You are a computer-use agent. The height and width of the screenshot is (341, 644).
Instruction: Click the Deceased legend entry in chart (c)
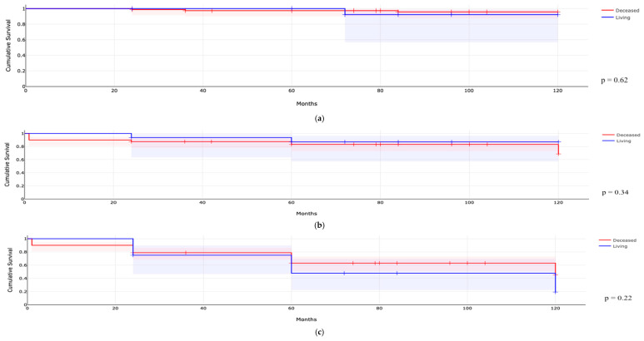[617, 240]
